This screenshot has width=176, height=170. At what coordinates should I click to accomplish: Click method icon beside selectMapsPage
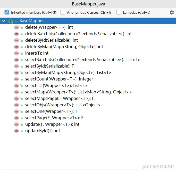(x=16, y=99)
